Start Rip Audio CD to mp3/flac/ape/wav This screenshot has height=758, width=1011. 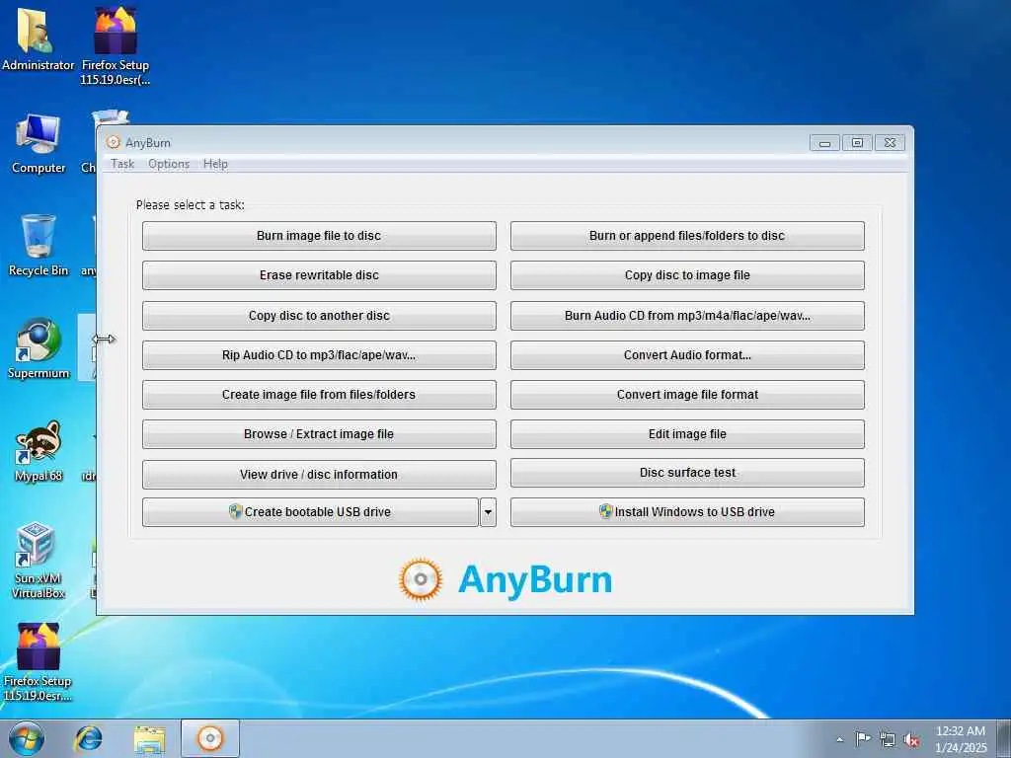pos(319,355)
